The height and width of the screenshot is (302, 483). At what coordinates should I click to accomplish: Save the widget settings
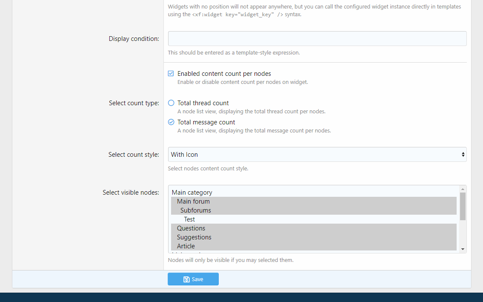point(193,279)
